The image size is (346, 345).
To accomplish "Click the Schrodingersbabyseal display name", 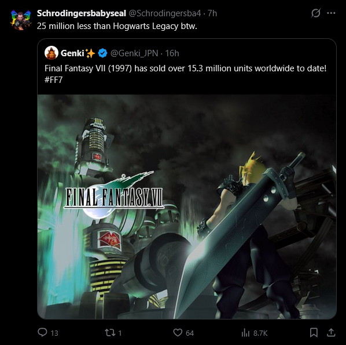I will coord(82,13).
